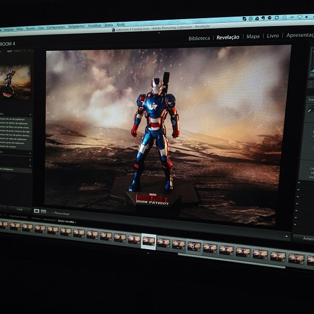Open the Janela menu
The image size is (314, 314).
[109, 25]
